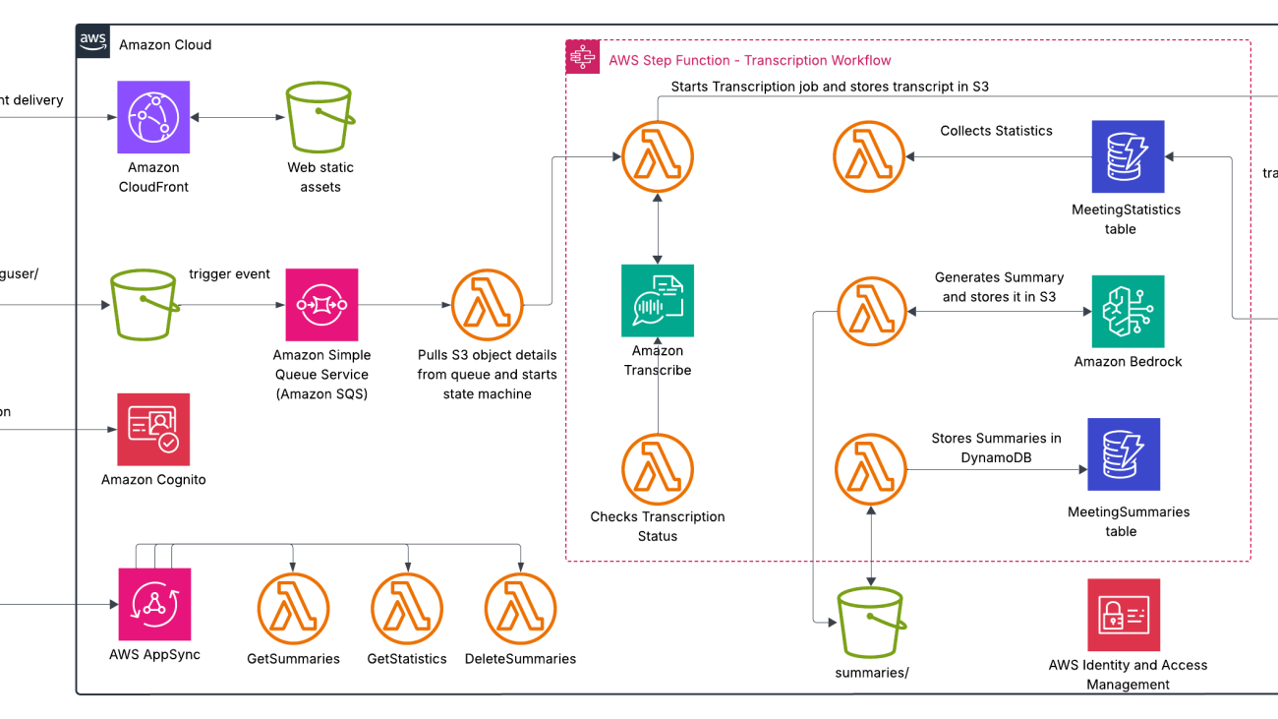Select the 'Generates Summary and stores it in S3' label

coord(999,287)
